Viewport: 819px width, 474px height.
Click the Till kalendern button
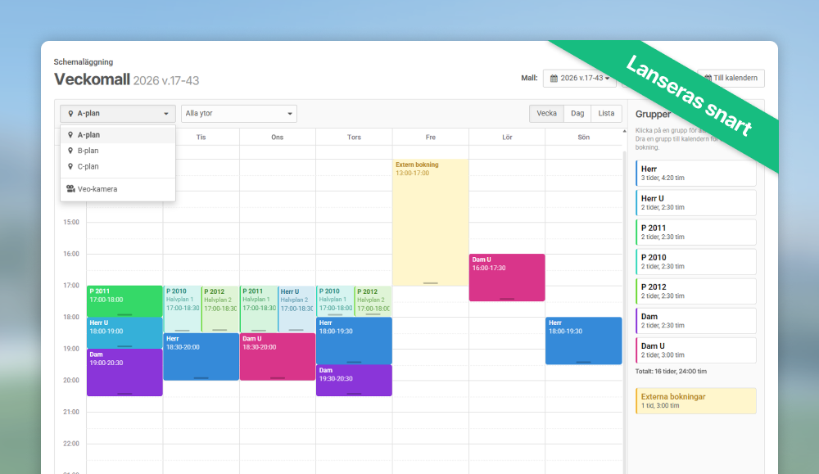point(731,79)
